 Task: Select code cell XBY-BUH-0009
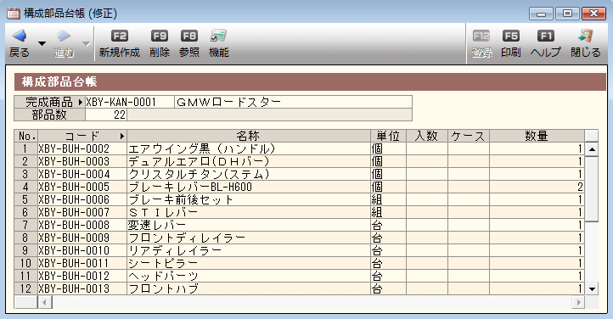pyautogui.click(x=82, y=238)
